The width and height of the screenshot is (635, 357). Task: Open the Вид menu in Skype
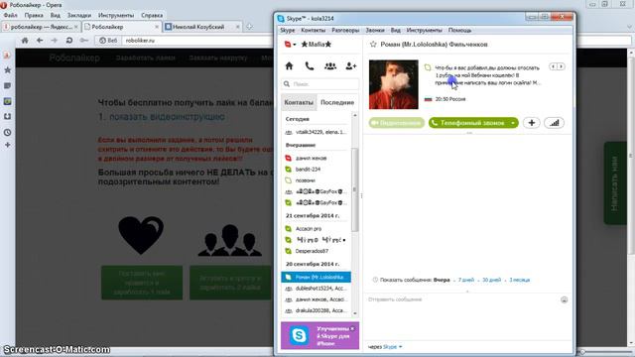396,31
